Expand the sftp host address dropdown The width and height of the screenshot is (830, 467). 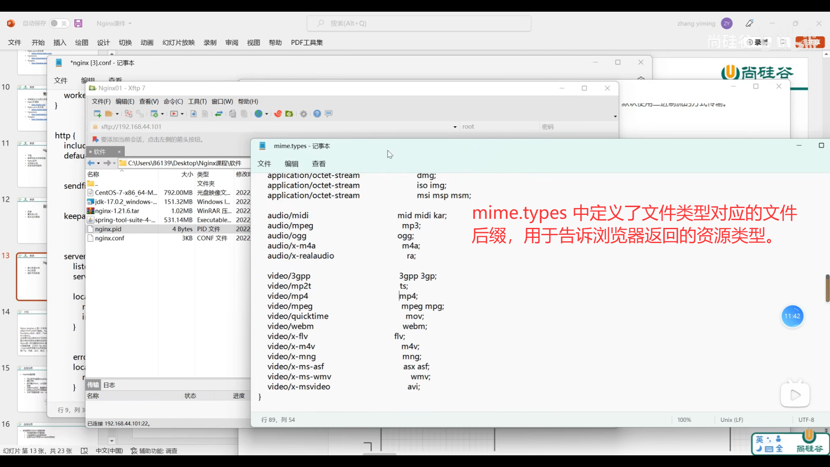(455, 127)
